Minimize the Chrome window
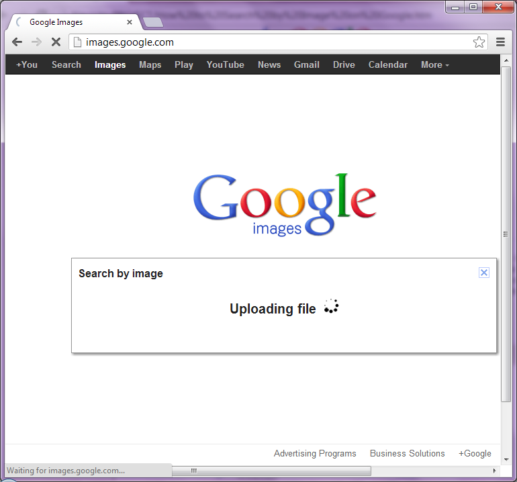The image size is (517, 482). [x=455, y=7]
